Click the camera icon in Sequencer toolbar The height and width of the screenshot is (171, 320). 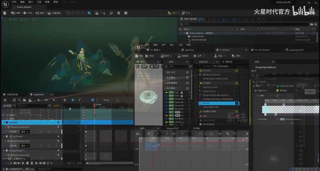24,100
